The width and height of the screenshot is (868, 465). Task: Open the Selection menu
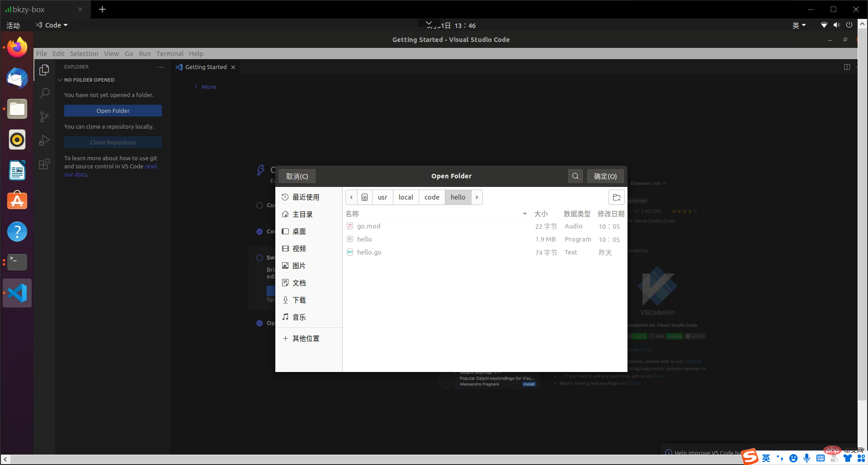84,53
